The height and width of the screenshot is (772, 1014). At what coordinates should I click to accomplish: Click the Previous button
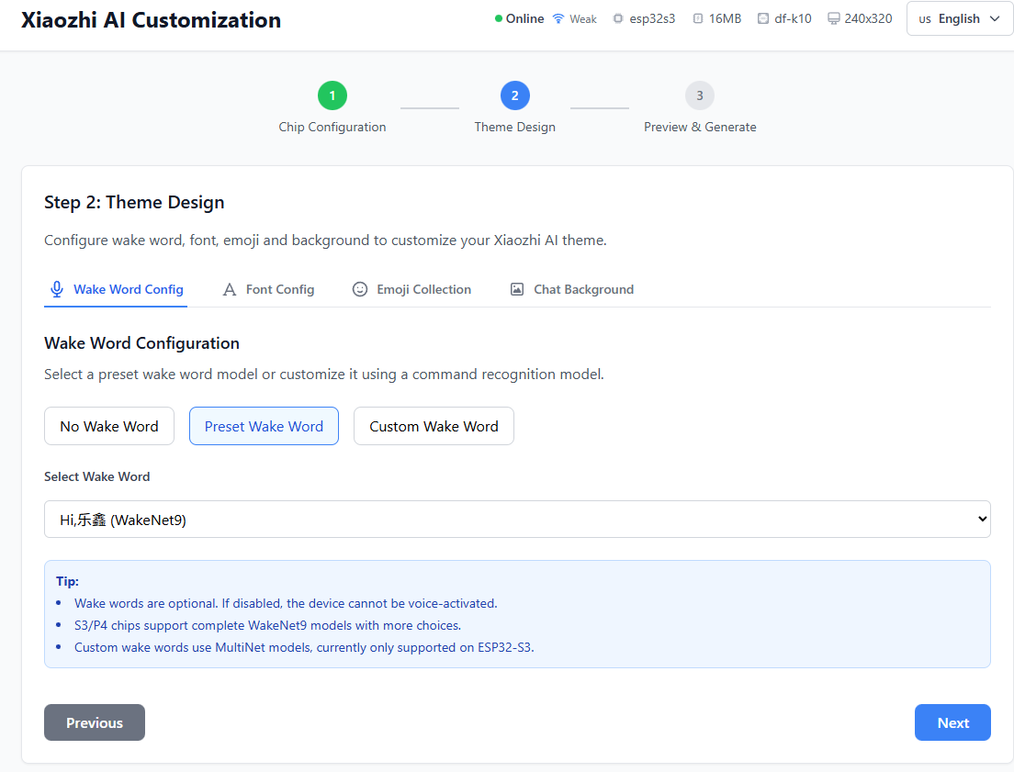[95, 722]
